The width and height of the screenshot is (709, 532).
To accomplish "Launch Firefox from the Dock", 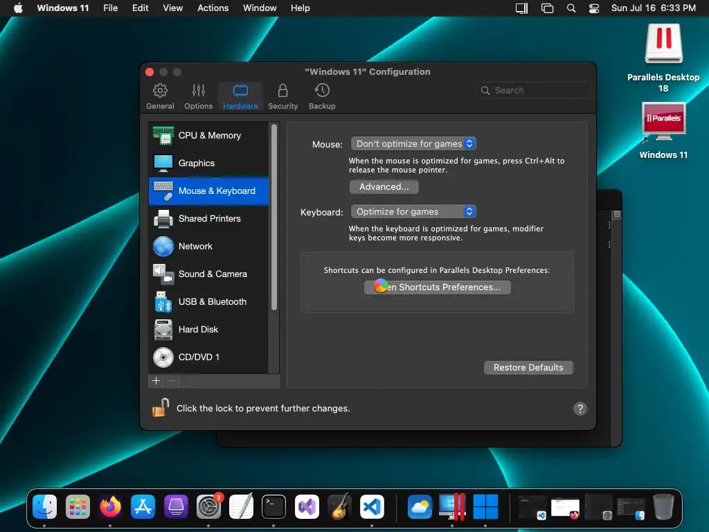I will point(110,506).
